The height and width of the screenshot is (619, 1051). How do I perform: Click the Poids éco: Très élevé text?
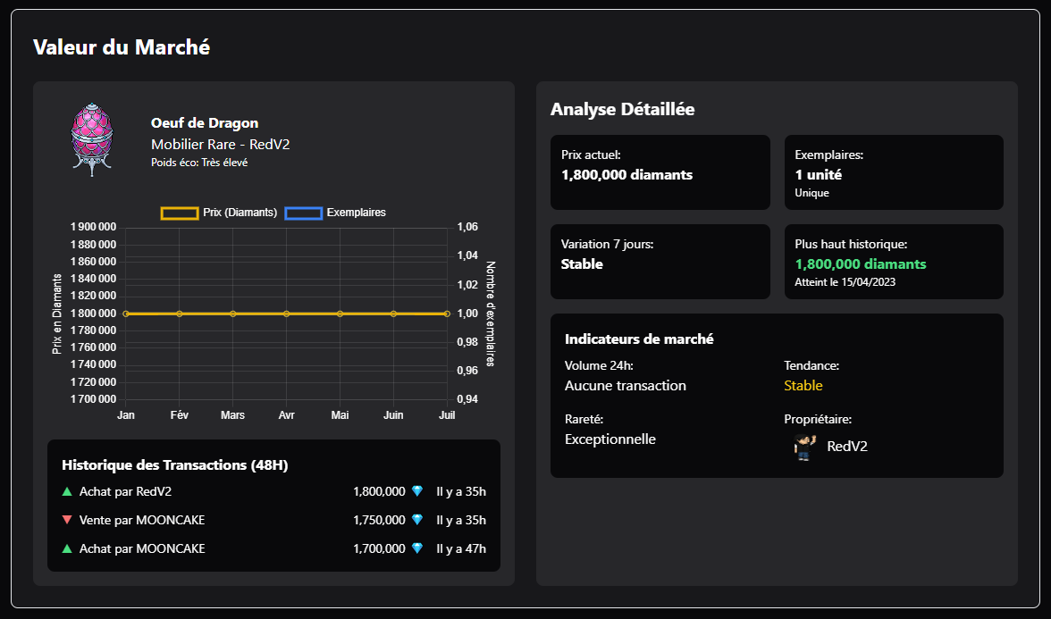(199, 163)
